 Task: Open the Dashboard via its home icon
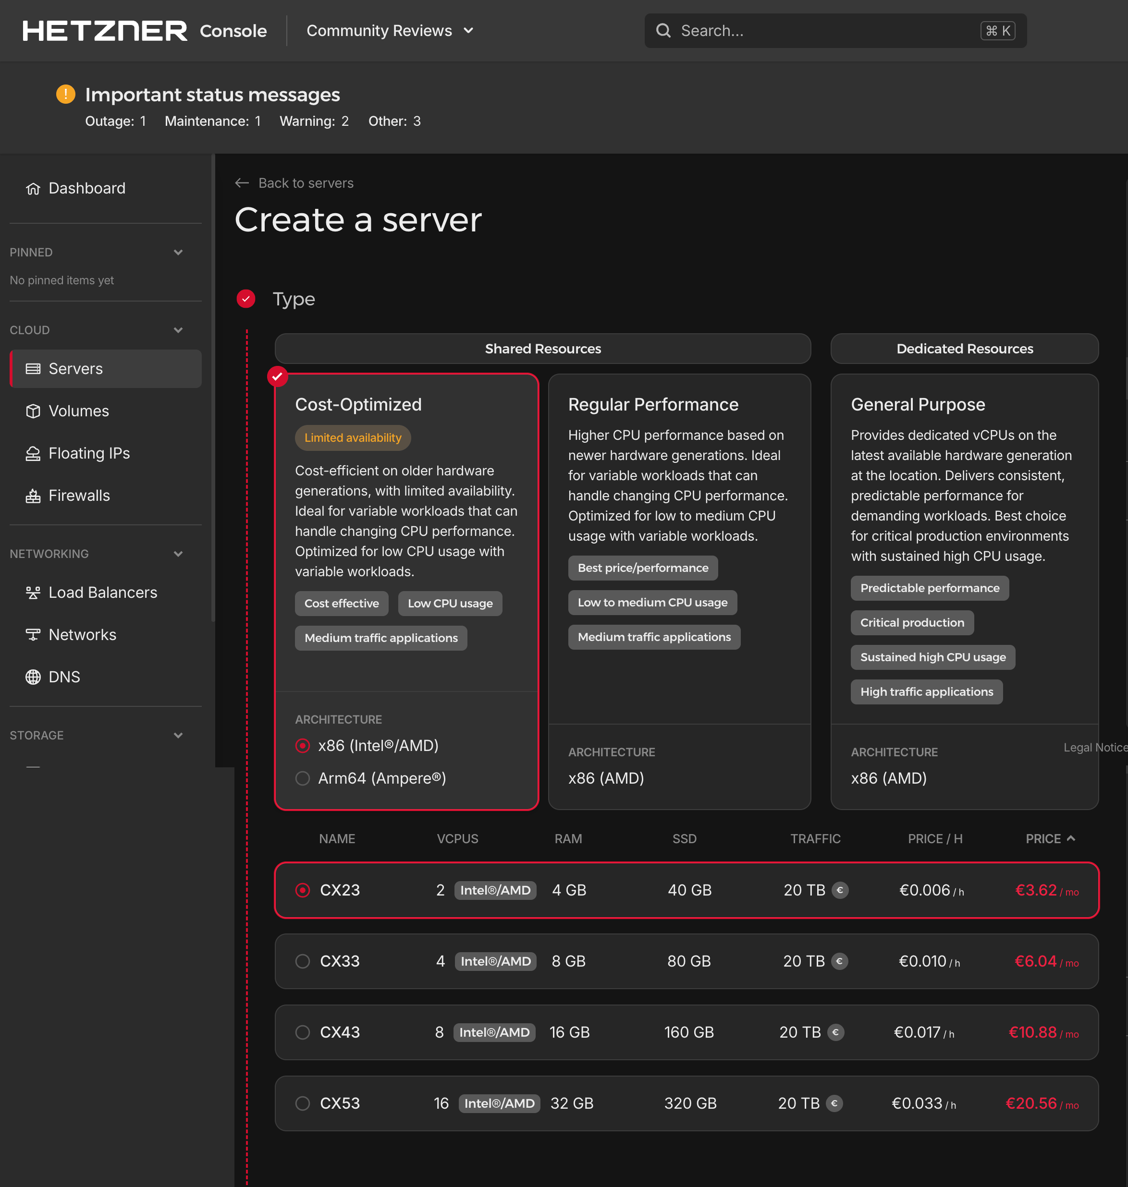pyautogui.click(x=33, y=188)
